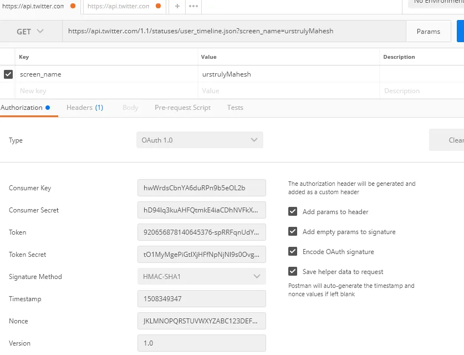Disable Add params to header
This screenshot has height=355, width=464.
pos(293,211)
